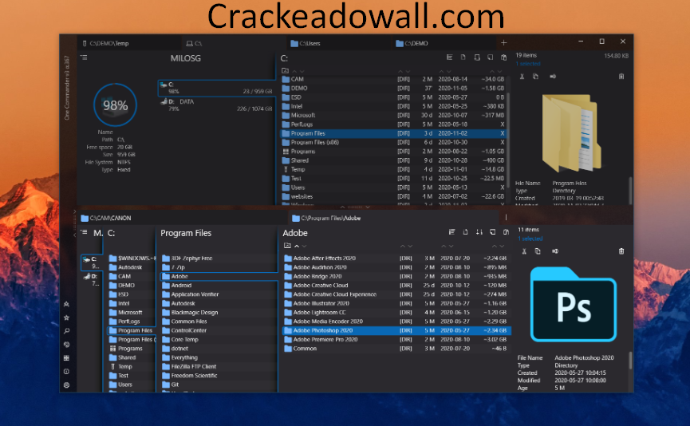Click the trash icon above the Photoshop preview
This screenshot has width=690, height=426.
(621, 251)
